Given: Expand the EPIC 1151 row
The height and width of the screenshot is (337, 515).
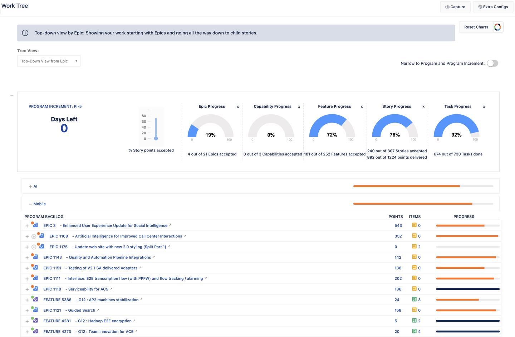Looking at the screenshot, I should (x=27, y=268).
